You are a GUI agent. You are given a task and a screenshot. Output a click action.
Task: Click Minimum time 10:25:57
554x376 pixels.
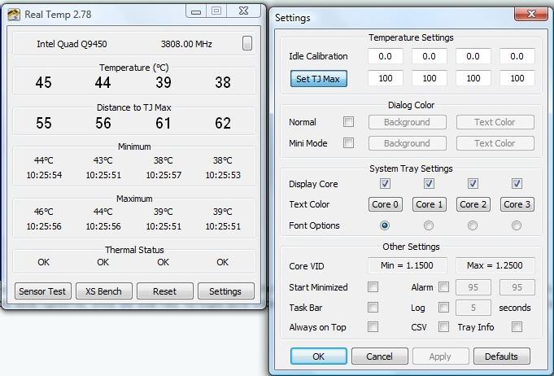[x=164, y=175]
